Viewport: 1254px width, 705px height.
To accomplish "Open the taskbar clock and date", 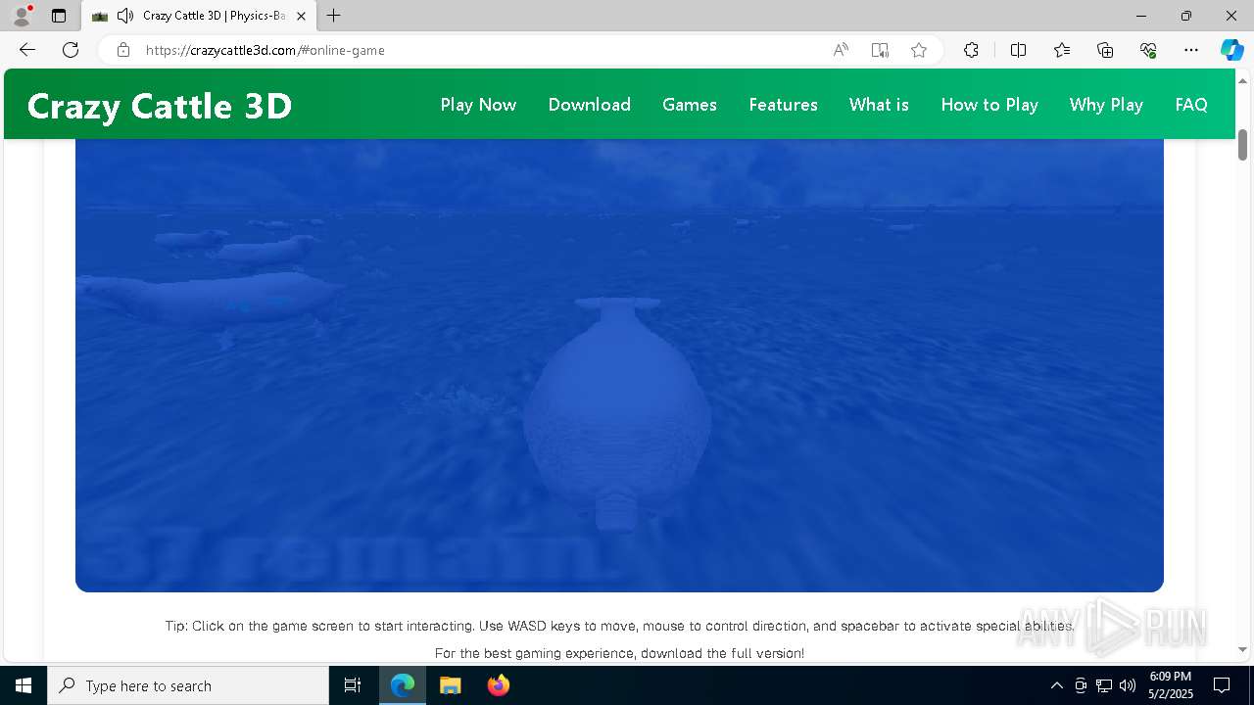I will click(x=1171, y=685).
